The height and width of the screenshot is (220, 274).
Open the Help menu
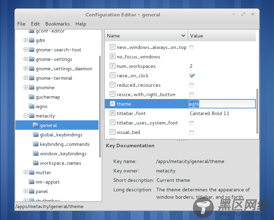(81, 24)
